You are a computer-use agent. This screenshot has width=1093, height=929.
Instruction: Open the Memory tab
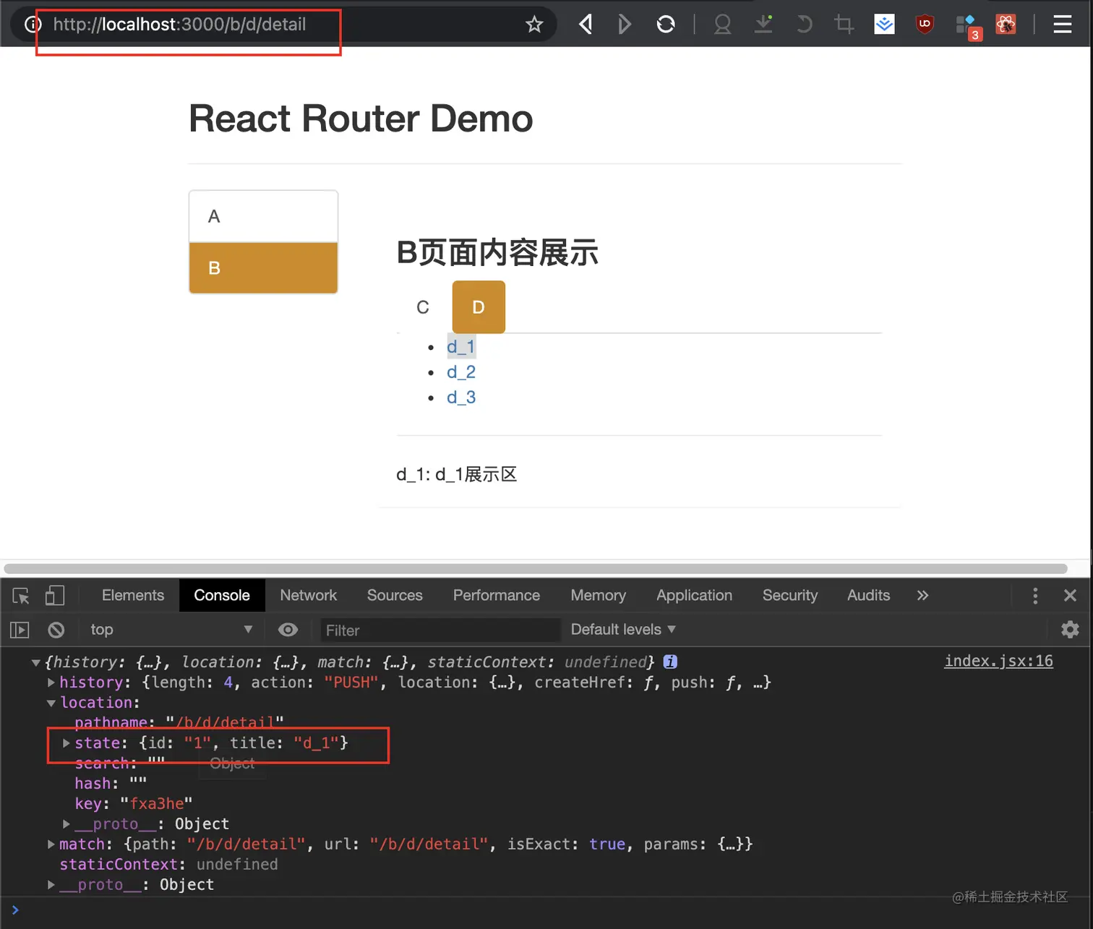(598, 595)
